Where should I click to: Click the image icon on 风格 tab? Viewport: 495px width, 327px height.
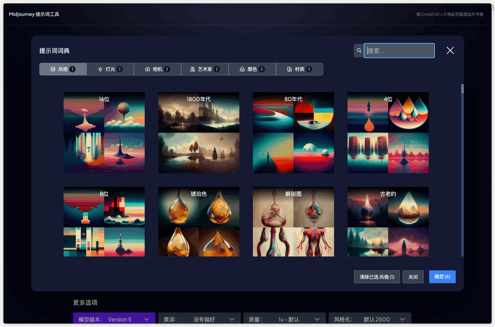(53, 69)
